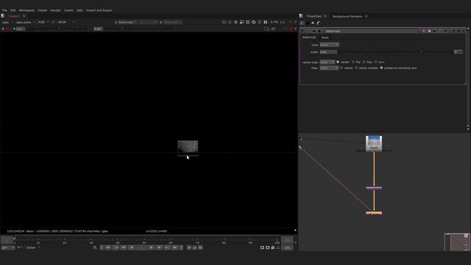This screenshot has height=265, width=471.
Task: Click the timeline start frame field
Action: tap(7, 240)
